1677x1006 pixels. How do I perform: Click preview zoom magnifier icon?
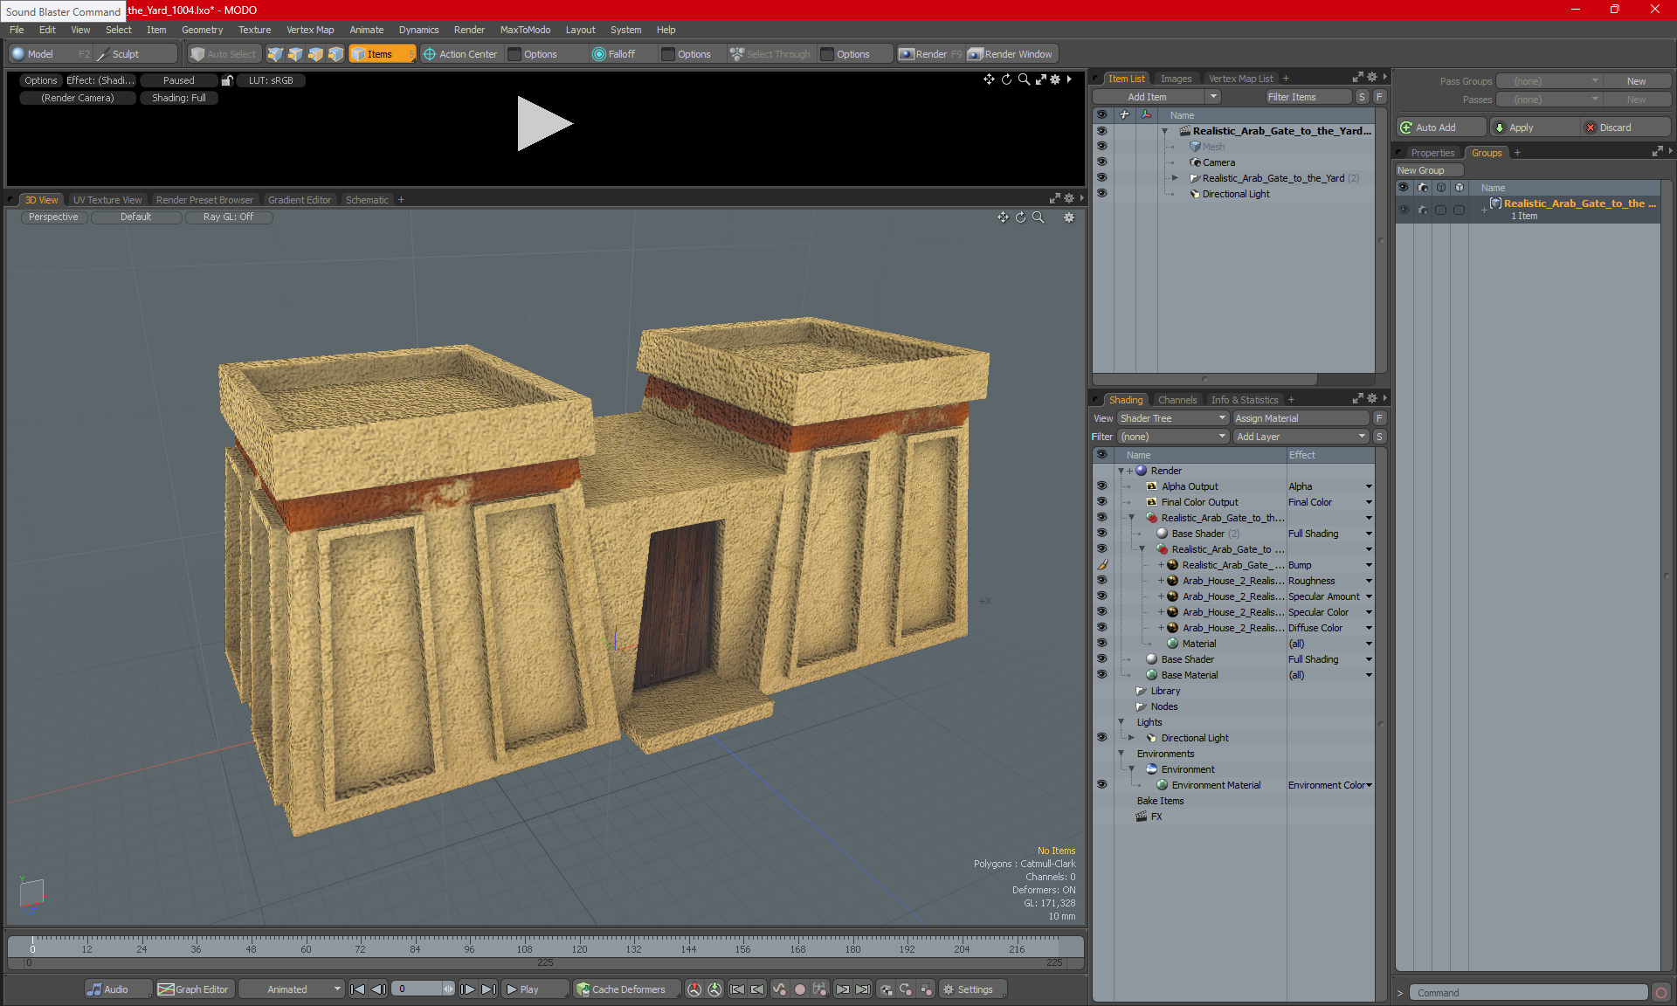point(1024,79)
